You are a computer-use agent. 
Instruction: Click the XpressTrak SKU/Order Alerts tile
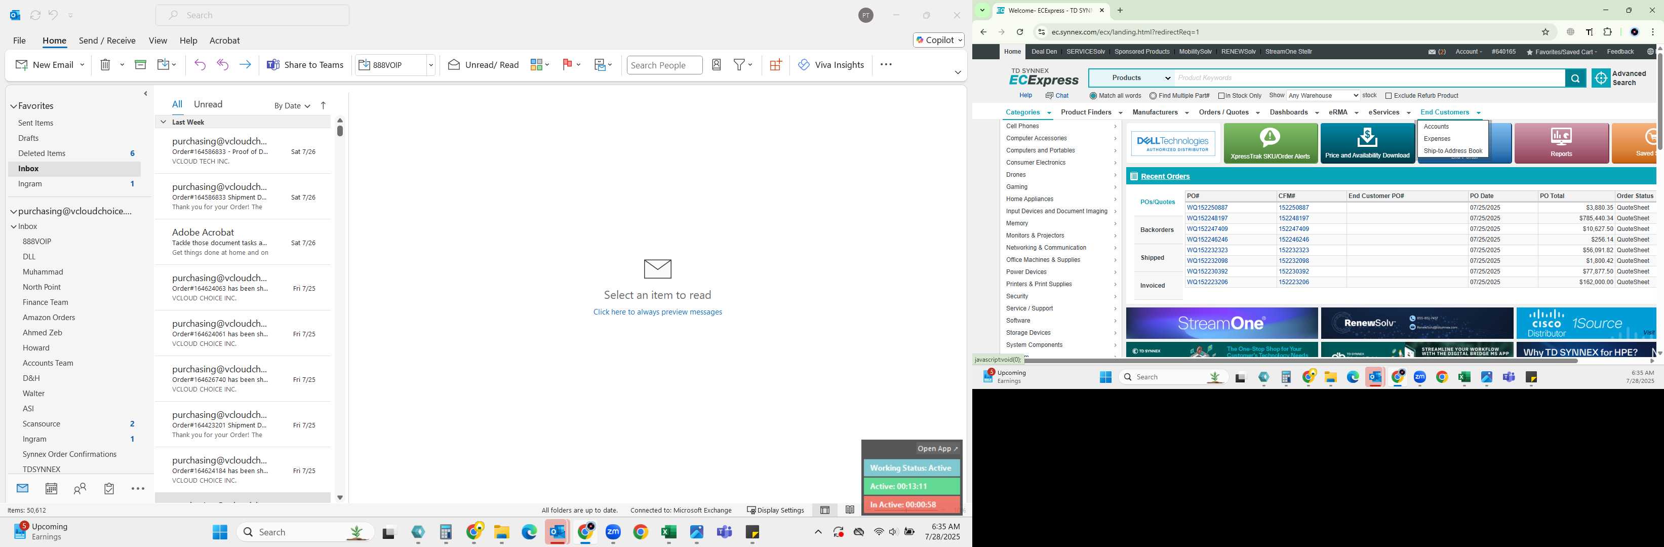coord(1270,143)
